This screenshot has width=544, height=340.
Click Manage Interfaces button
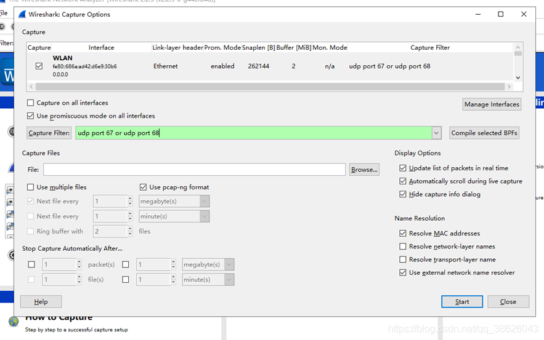tap(492, 105)
